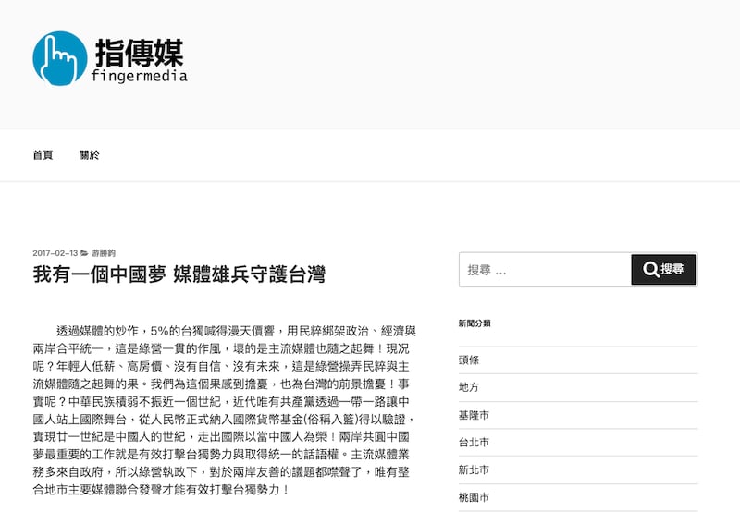The width and height of the screenshot is (740, 512).
Task: Select the 地方 news category
Action: [469, 387]
